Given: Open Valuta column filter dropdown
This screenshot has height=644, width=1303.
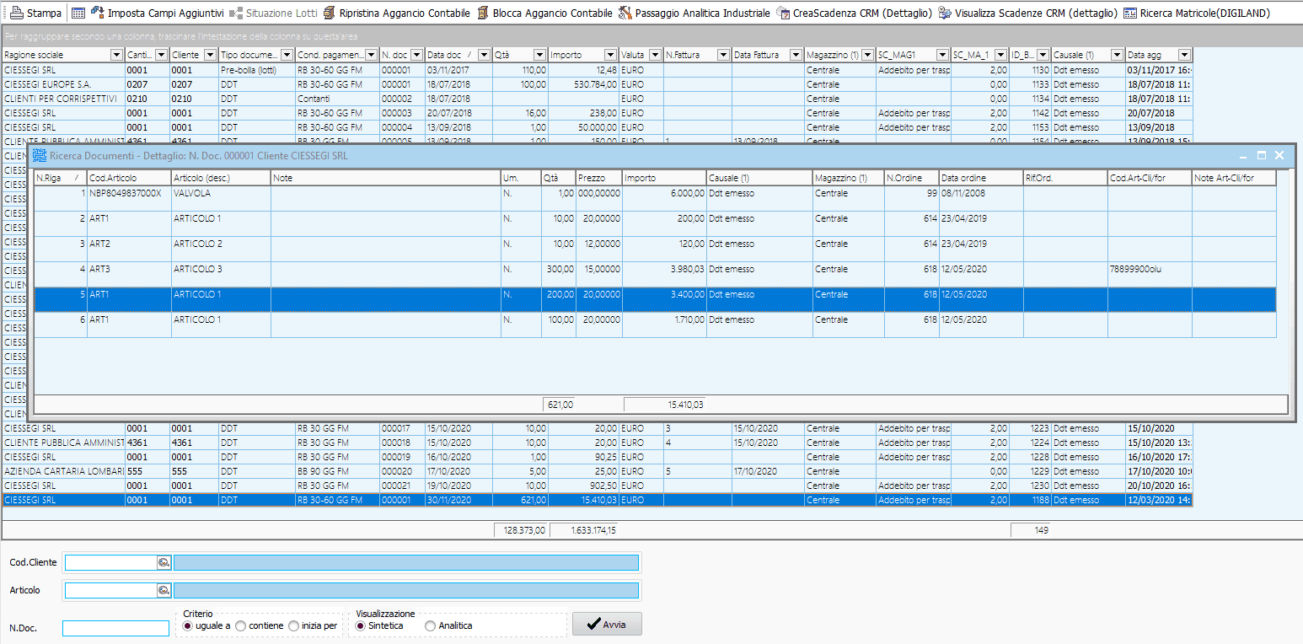Looking at the screenshot, I should [x=655, y=55].
